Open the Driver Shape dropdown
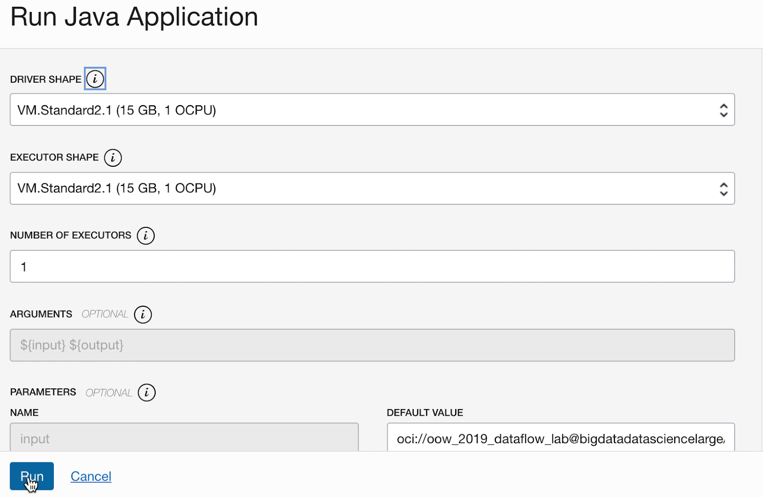Image resolution: width=763 pixels, height=497 pixels. 372,110
